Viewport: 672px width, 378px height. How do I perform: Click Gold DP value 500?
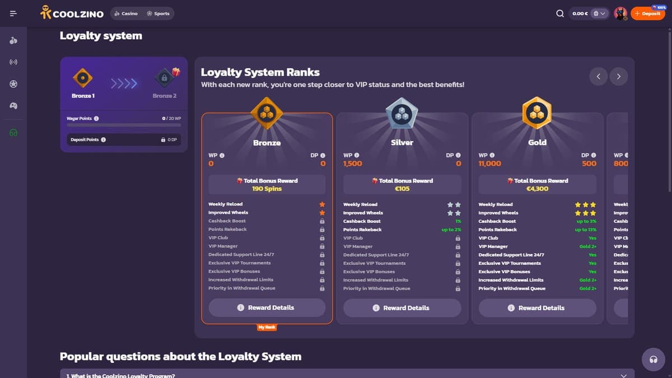[589, 164]
